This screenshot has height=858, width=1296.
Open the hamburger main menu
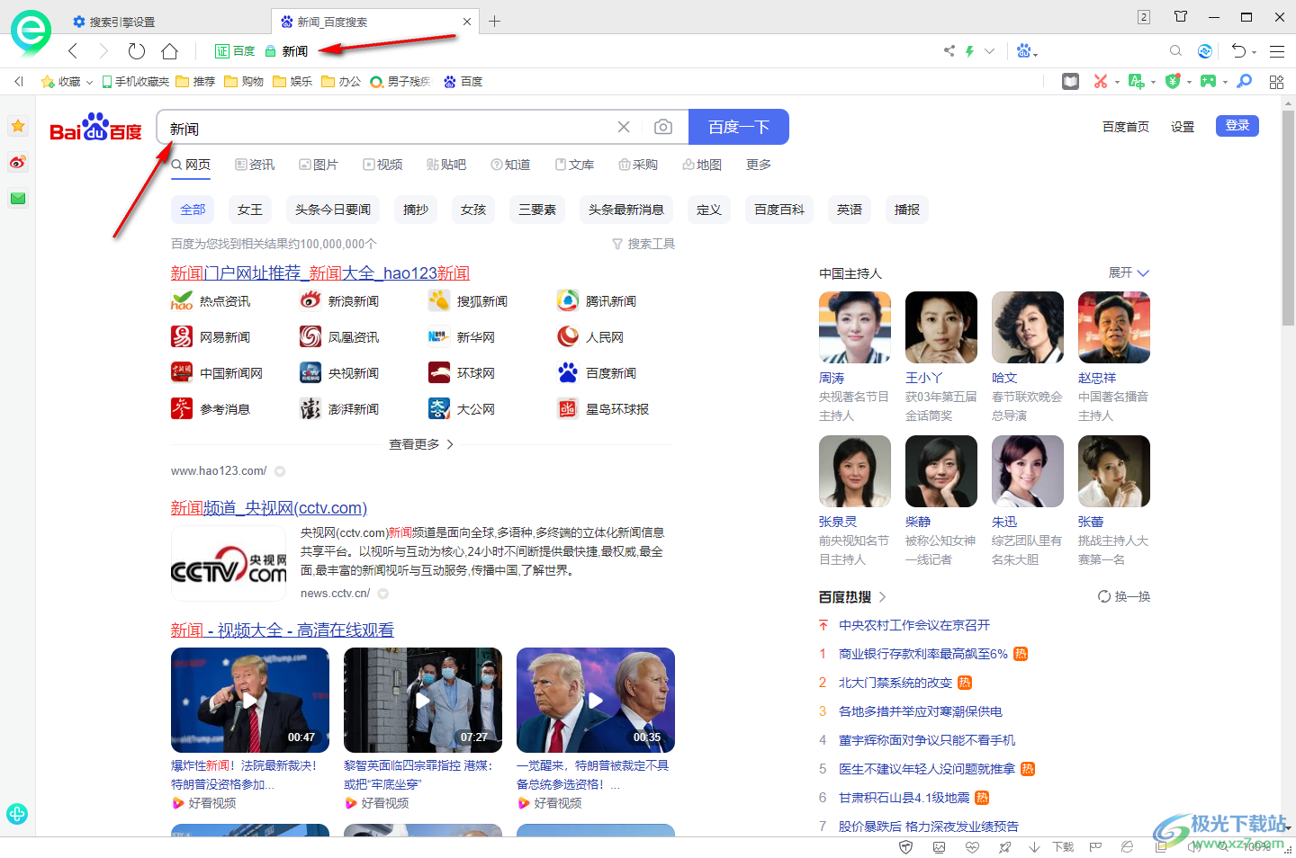click(x=1277, y=51)
